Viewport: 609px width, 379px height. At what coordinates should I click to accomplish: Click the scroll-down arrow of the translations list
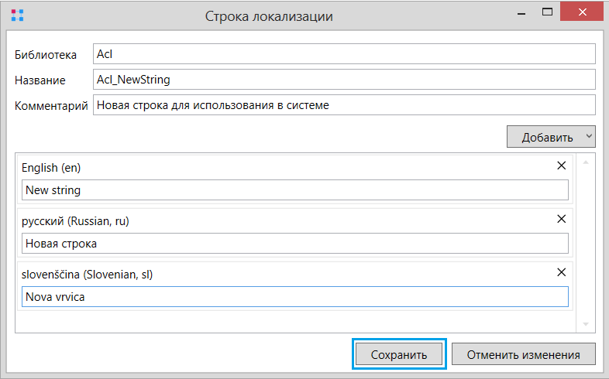tap(586, 324)
